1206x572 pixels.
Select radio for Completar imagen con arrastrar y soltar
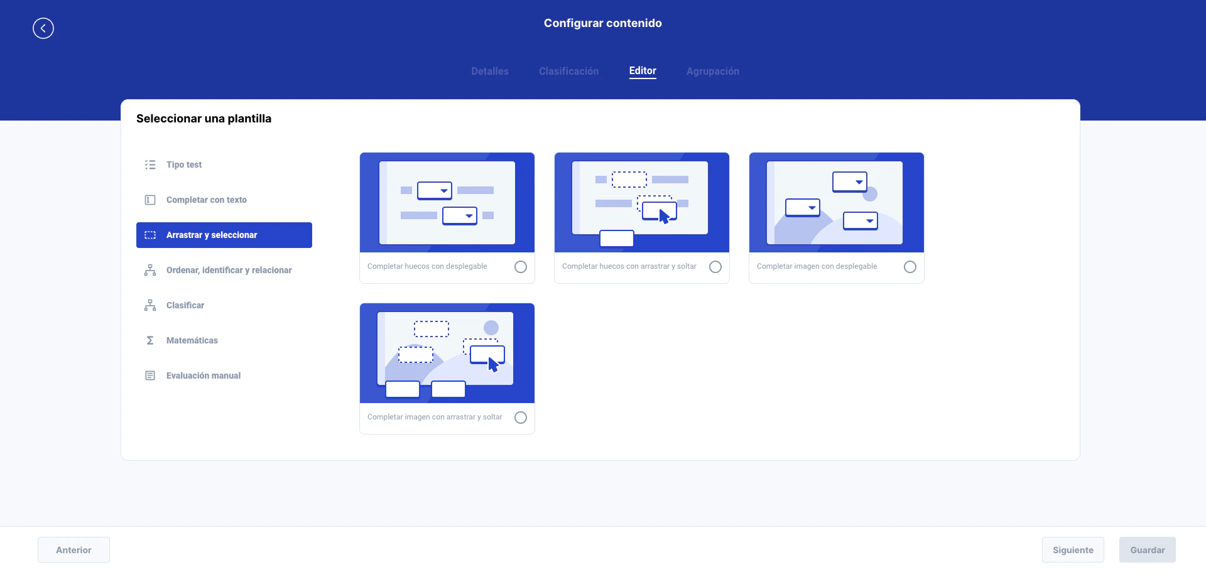coord(521,418)
